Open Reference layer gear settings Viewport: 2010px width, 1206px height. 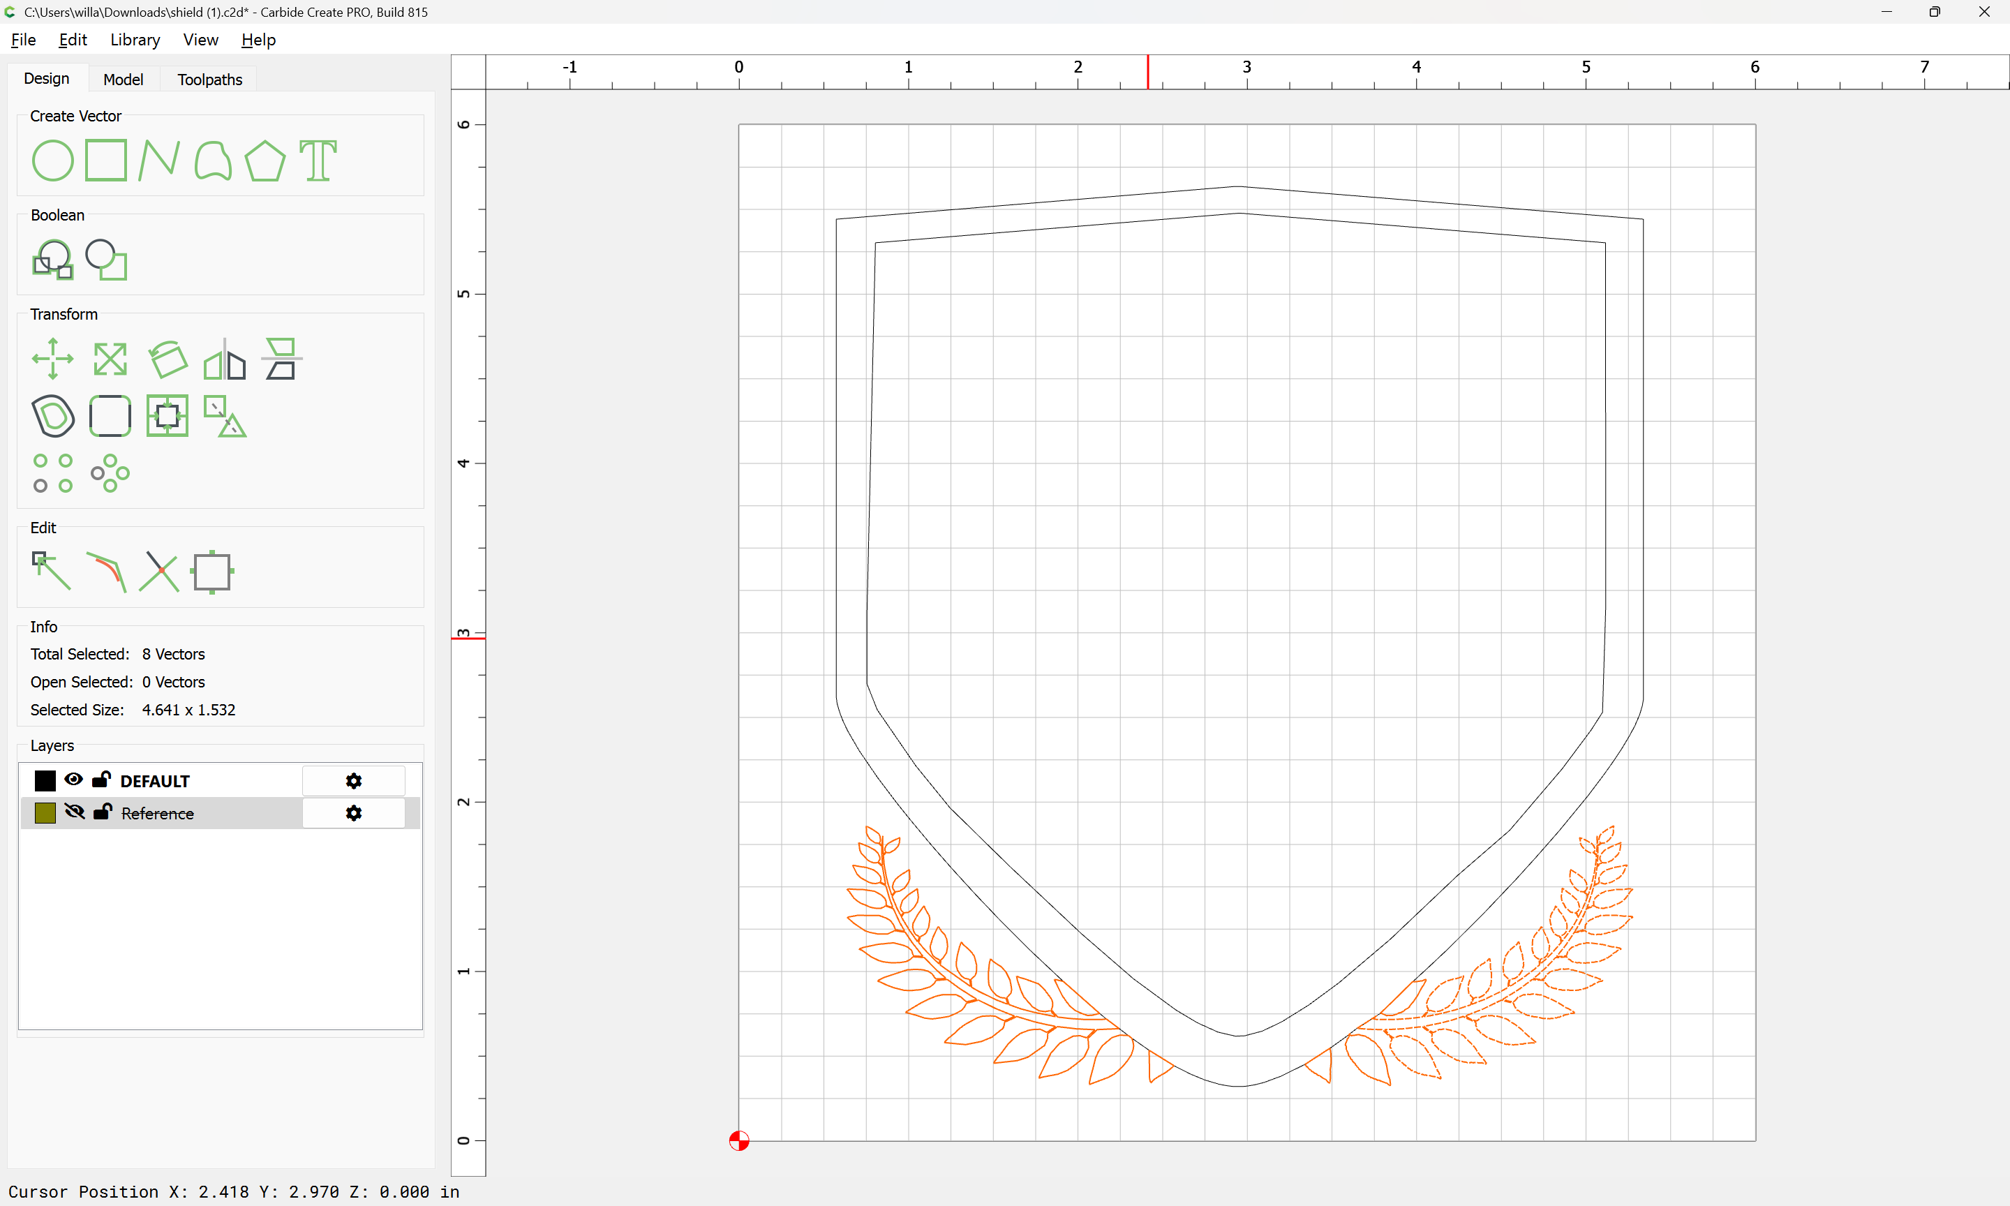353,814
